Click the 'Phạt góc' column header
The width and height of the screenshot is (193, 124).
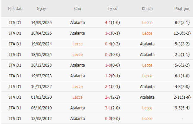(182, 9)
